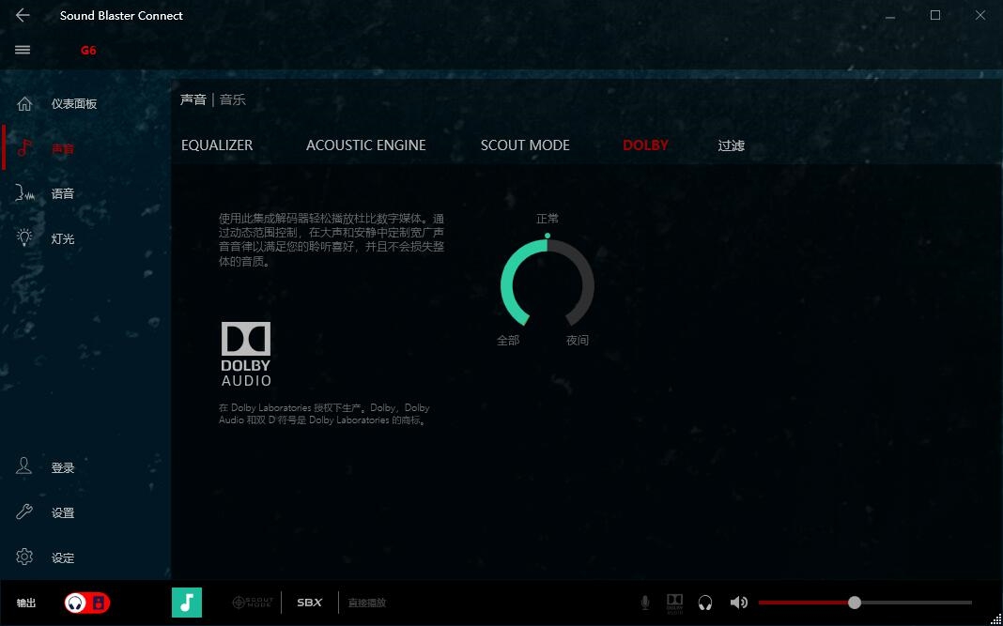Screen dimensions: 1003x626
Task: Click the G6 device name
Action: tap(88, 51)
